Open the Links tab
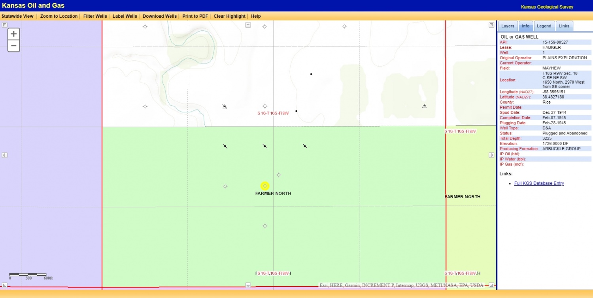The image size is (593, 298). pos(564,26)
